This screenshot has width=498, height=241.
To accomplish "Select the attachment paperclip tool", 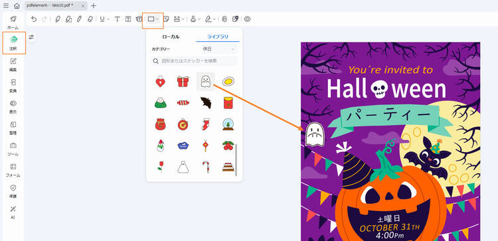I will [x=224, y=19].
